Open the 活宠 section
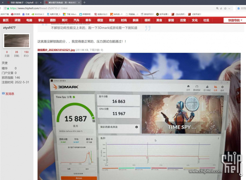The width and height of the screenshot is (246, 180). [183, 20]
